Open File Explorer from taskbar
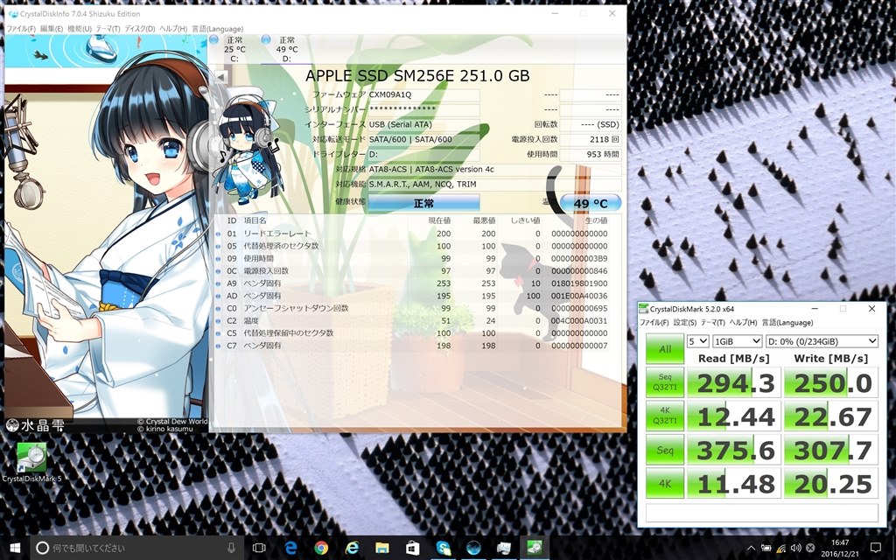The image size is (896, 560). 382,548
